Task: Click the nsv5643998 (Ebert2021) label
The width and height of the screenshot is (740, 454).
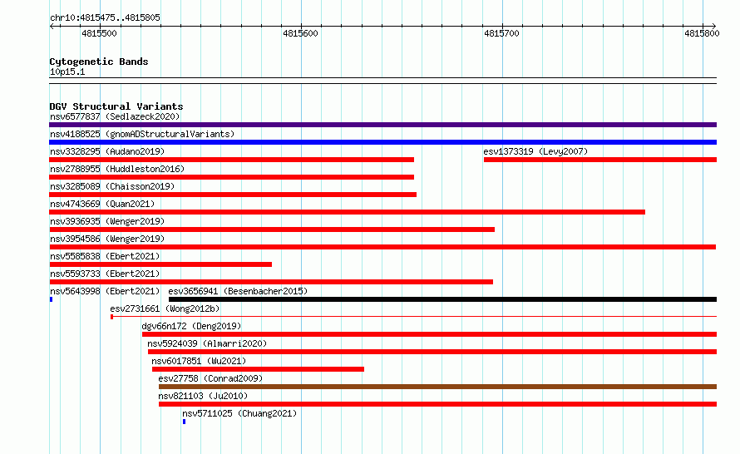Action: (x=105, y=291)
